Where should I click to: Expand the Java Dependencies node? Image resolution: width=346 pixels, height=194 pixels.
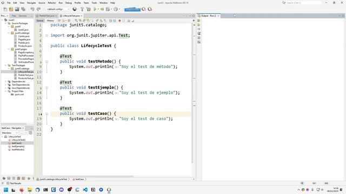pyautogui.click(x=6, y=88)
